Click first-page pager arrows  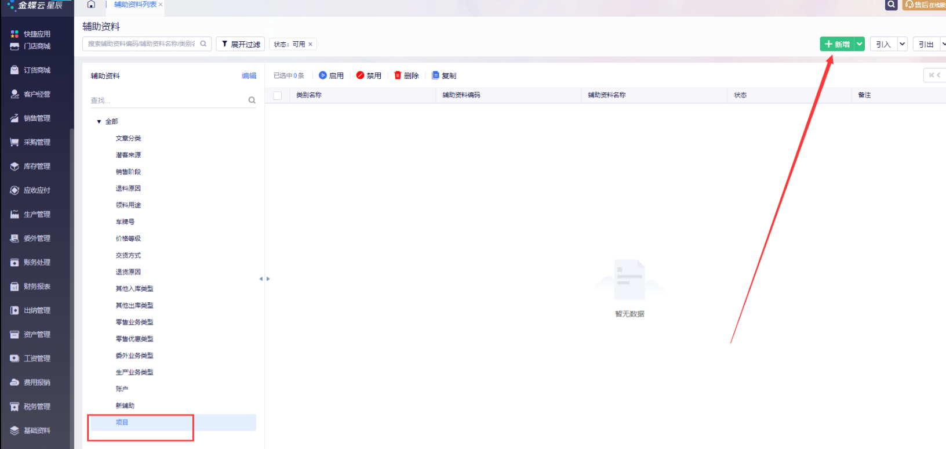[x=934, y=75]
